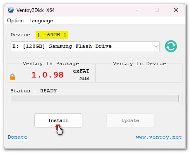The height and width of the screenshot is (153, 190).
Task: Click the Ventoy In Device group label
Action: pyautogui.click(x=139, y=64)
